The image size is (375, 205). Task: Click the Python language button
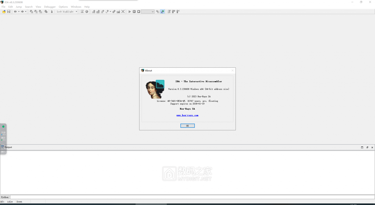coord(5,197)
